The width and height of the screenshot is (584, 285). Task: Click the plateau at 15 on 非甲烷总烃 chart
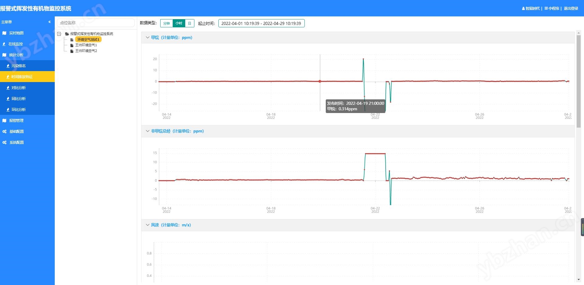tap(375, 154)
